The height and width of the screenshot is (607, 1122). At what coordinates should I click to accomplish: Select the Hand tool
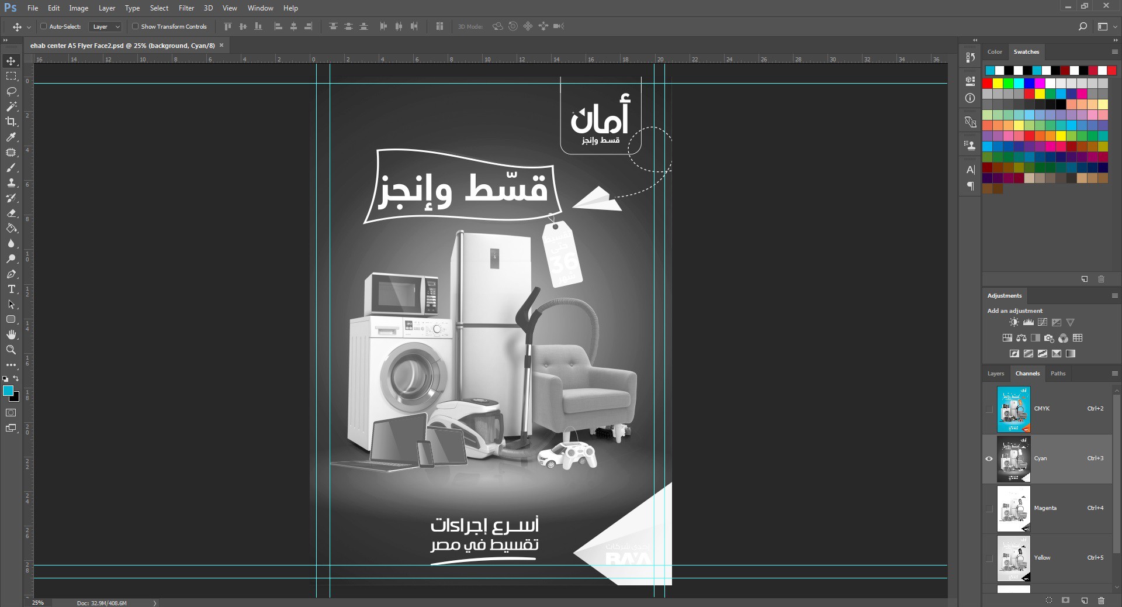coord(11,334)
